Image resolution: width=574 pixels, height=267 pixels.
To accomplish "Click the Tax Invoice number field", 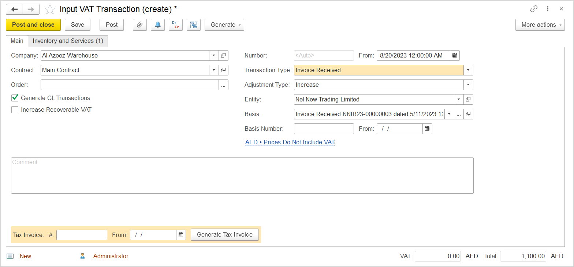I will [82, 235].
